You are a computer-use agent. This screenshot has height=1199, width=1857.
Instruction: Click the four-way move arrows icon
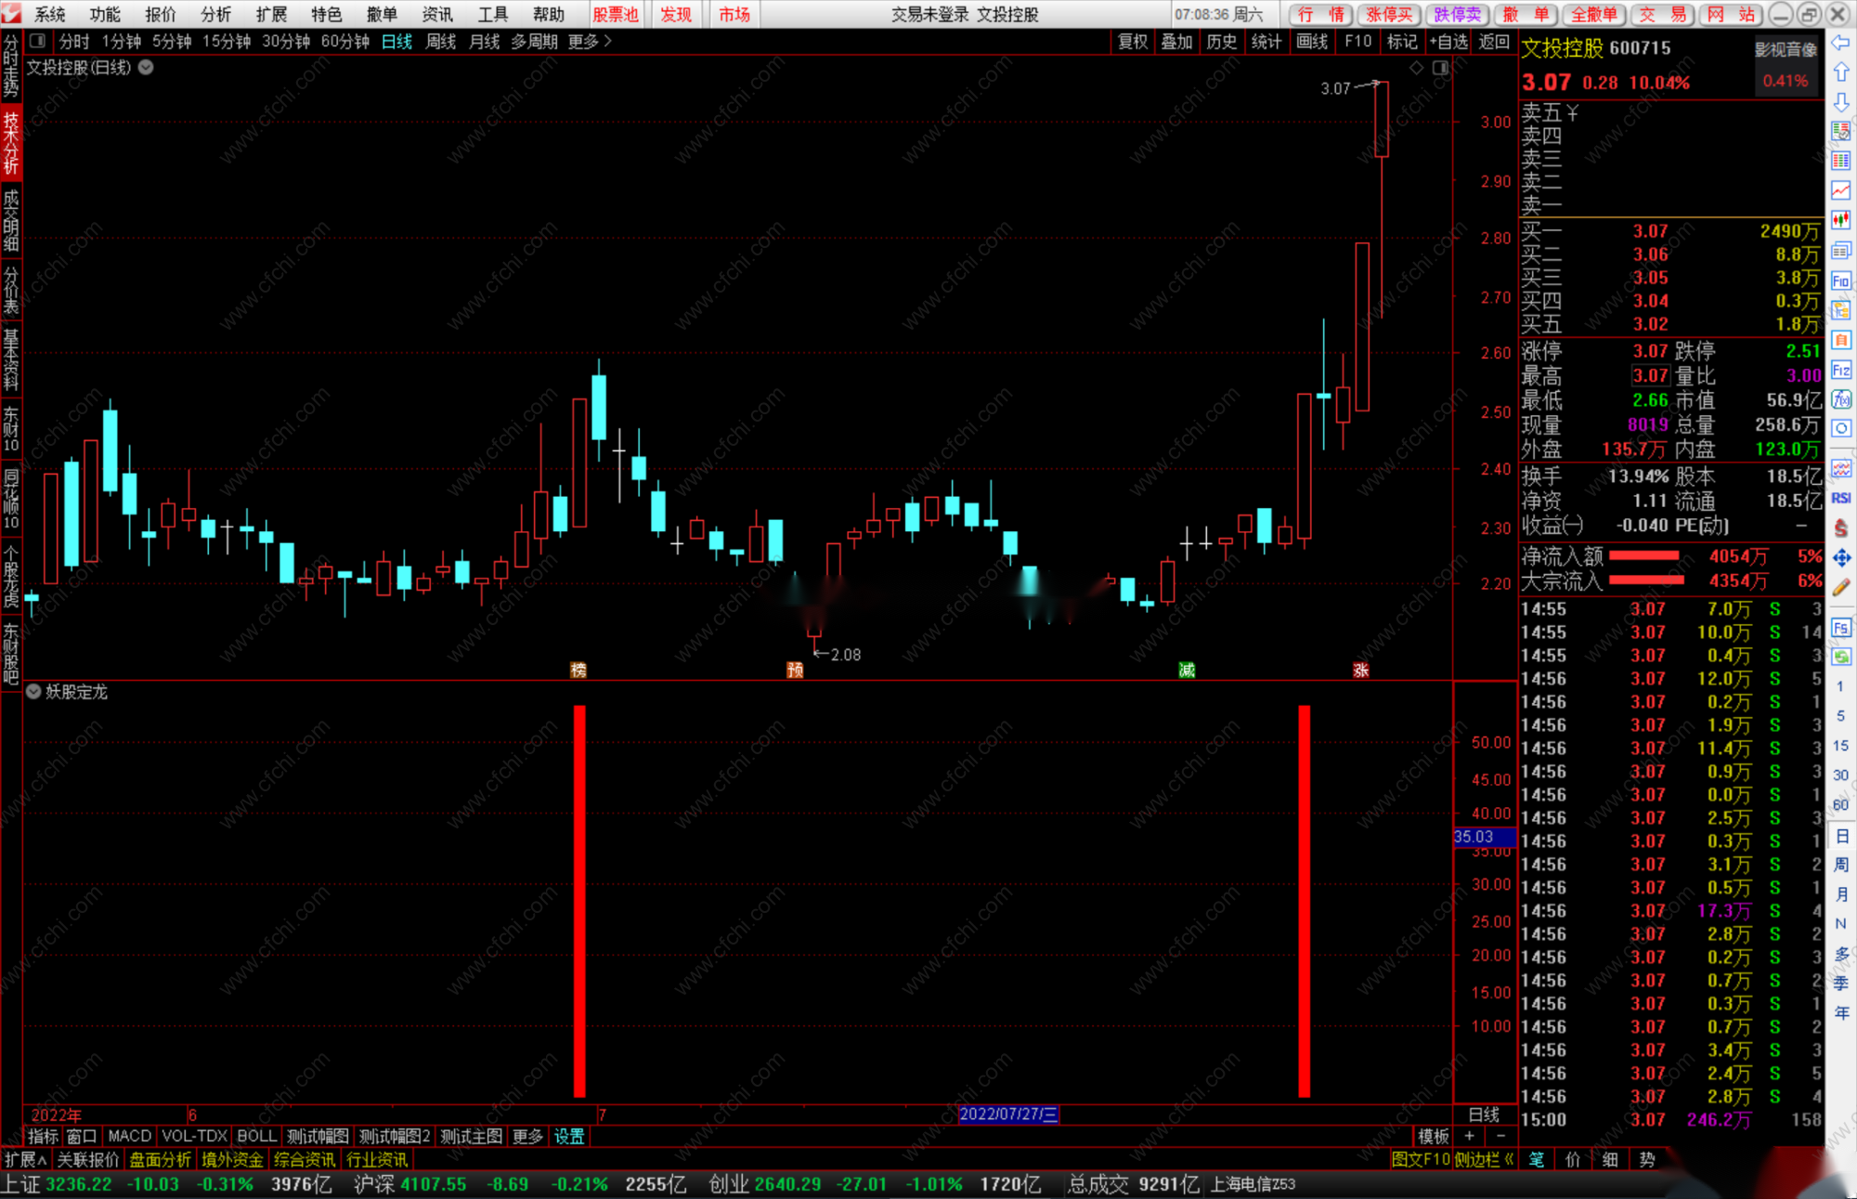[1841, 557]
